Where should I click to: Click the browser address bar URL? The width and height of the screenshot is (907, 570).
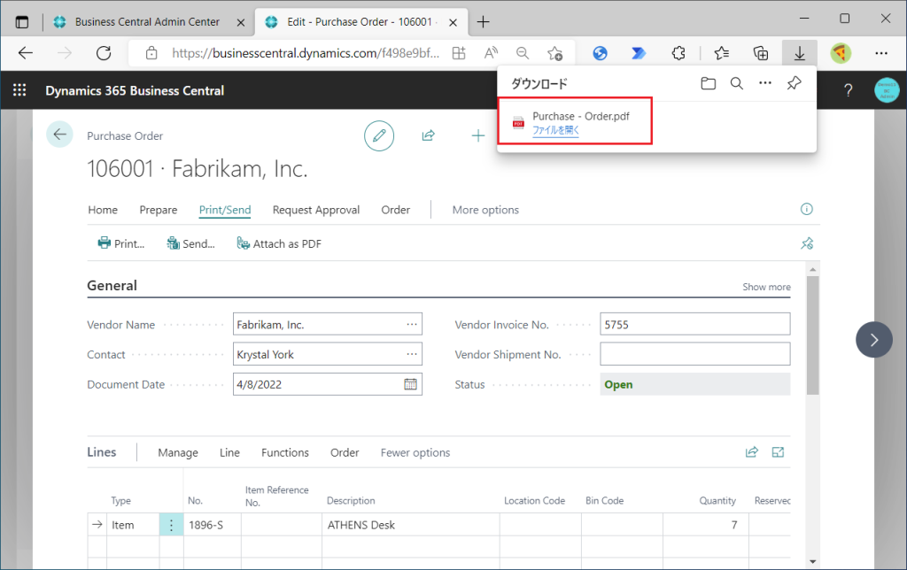tap(306, 53)
